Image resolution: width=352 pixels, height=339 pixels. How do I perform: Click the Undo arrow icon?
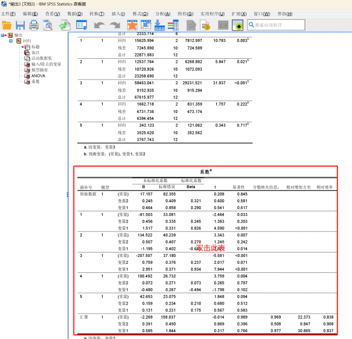click(99, 25)
